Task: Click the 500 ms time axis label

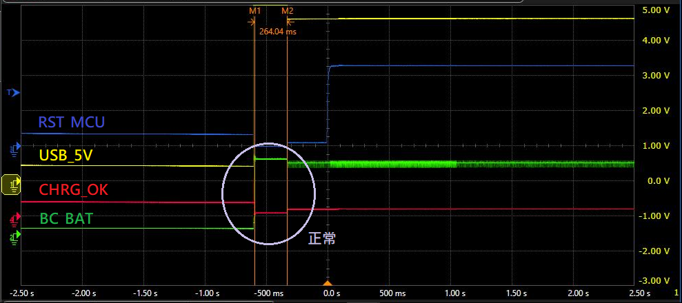Action: (394, 293)
